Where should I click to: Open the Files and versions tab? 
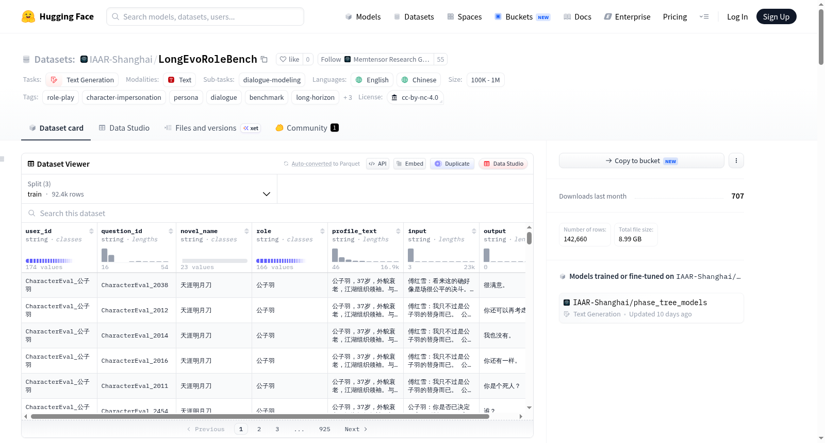click(x=212, y=128)
